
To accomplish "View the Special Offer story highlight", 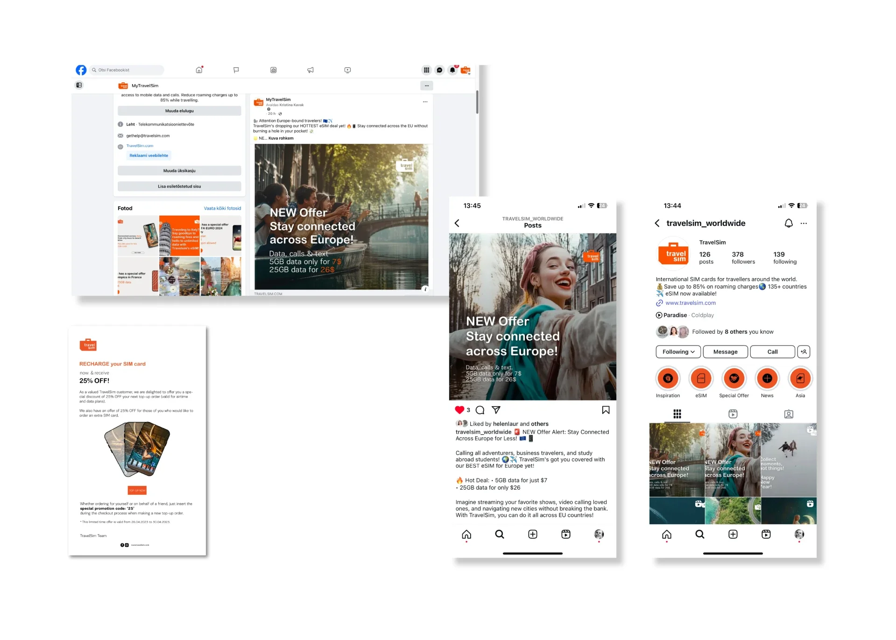I will point(734,378).
